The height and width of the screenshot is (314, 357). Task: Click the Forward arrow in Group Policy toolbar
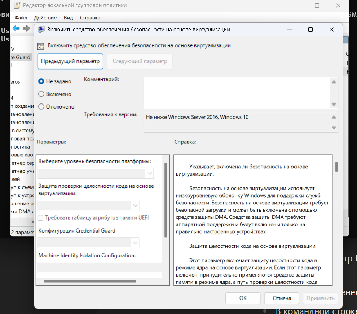pos(26,28)
